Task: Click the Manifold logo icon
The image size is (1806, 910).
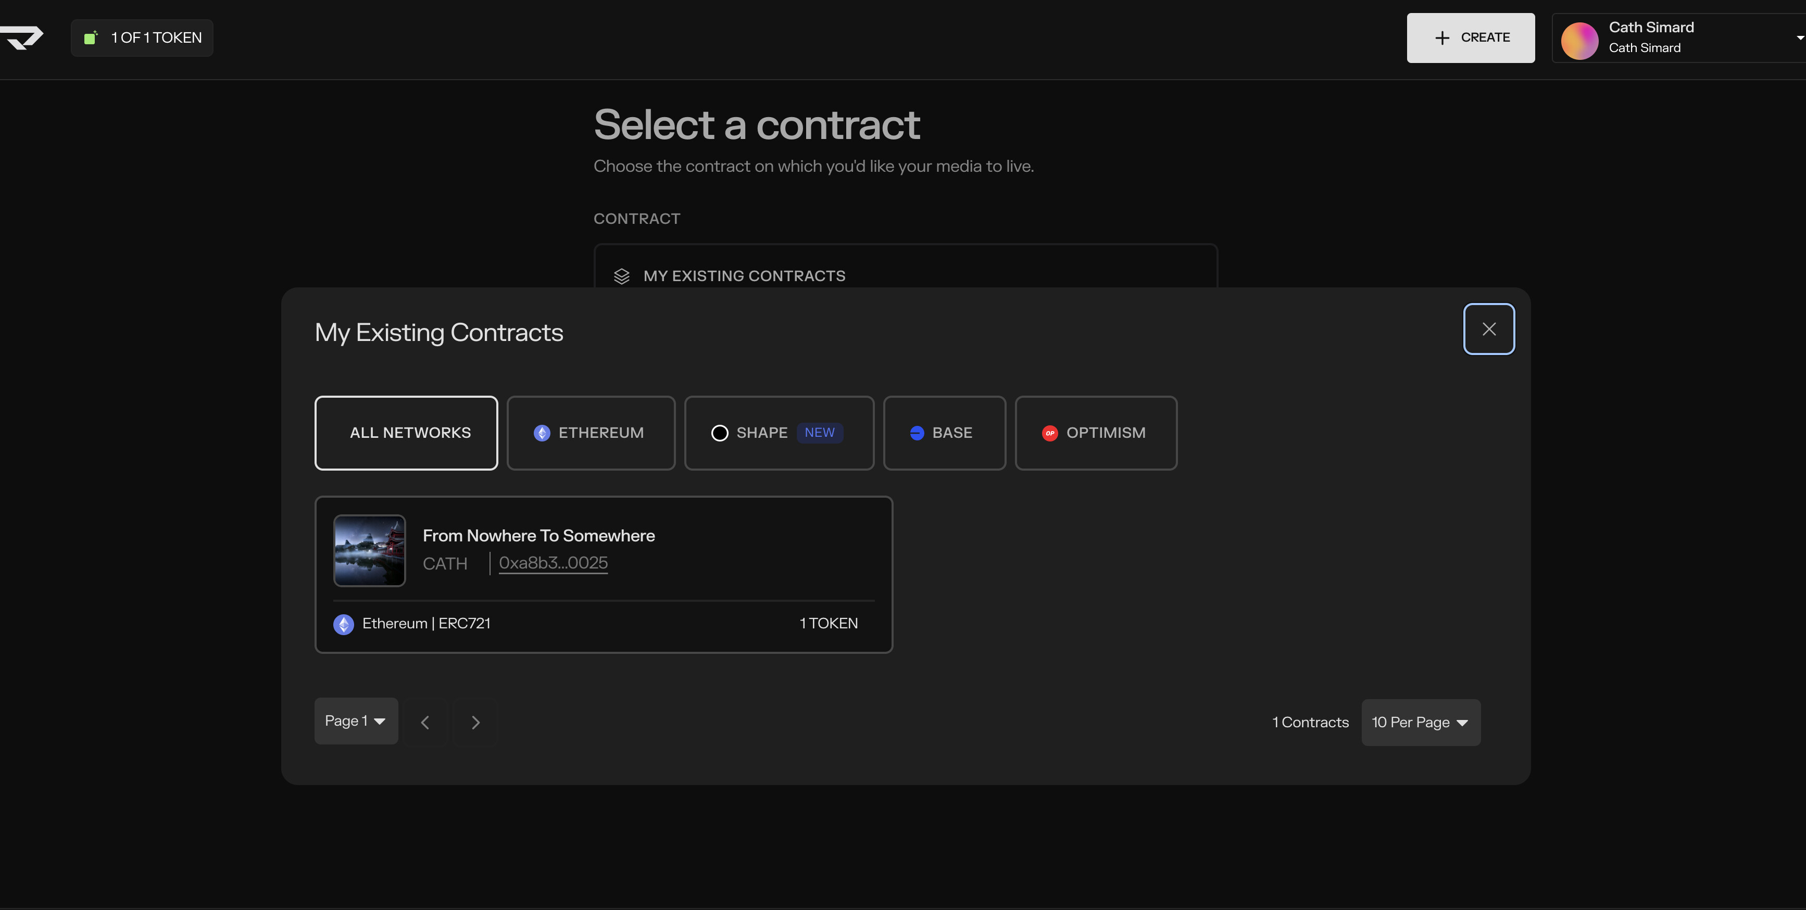Action: (22, 38)
